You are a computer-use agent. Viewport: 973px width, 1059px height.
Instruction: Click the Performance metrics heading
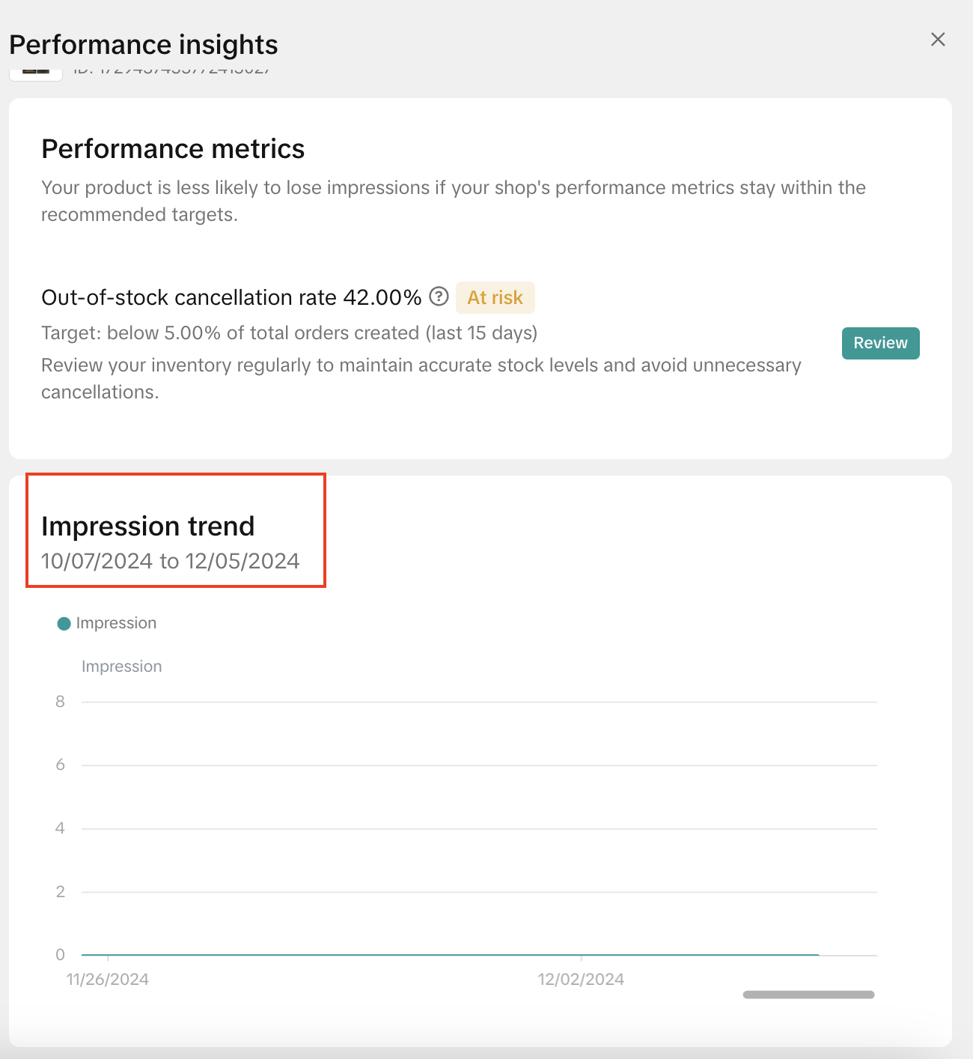tap(173, 149)
